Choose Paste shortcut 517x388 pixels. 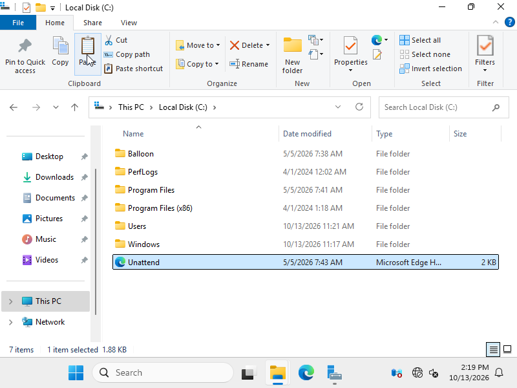coord(134,69)
